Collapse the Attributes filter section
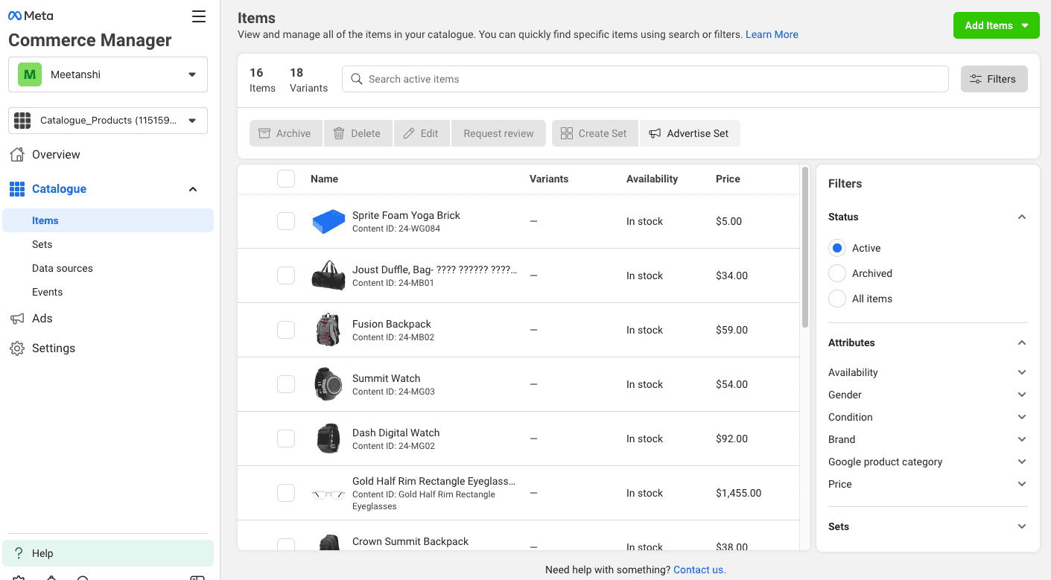The width and height of the screenshot is (1051, 580). pyautogui.click(x=1022, y=342)
